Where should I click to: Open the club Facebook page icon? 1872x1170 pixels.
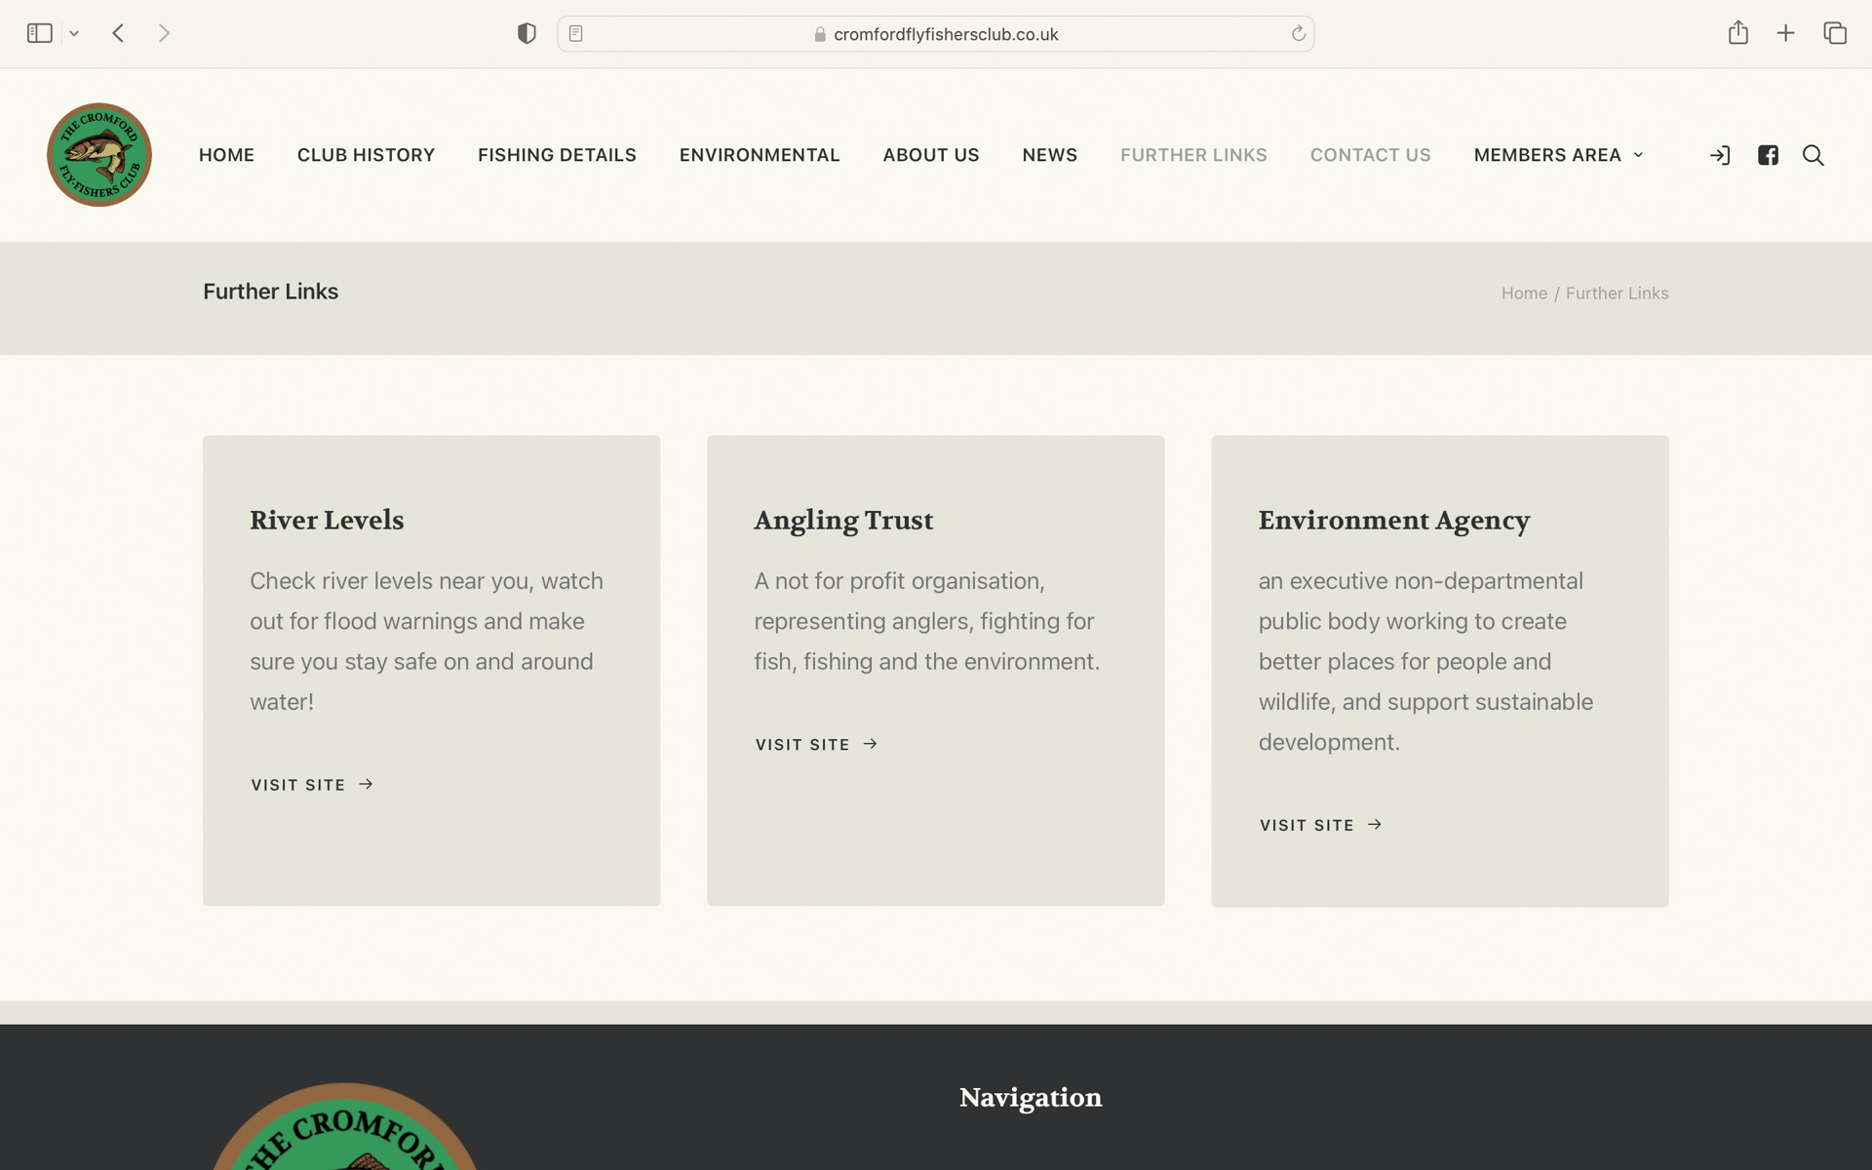(x=1768, y=155)
